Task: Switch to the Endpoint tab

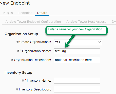Action: coord(25,13)
